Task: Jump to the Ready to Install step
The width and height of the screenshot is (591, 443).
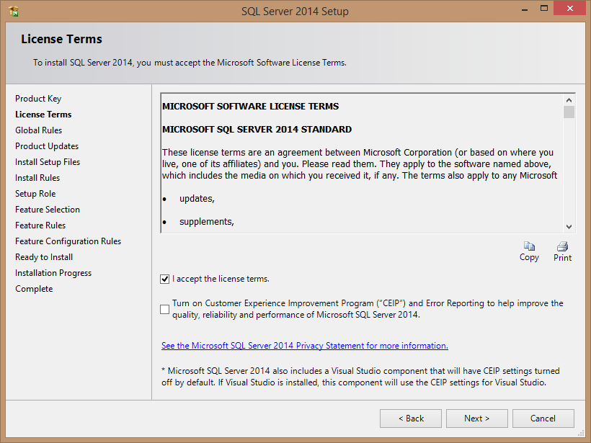Action: tap(44, 257)
